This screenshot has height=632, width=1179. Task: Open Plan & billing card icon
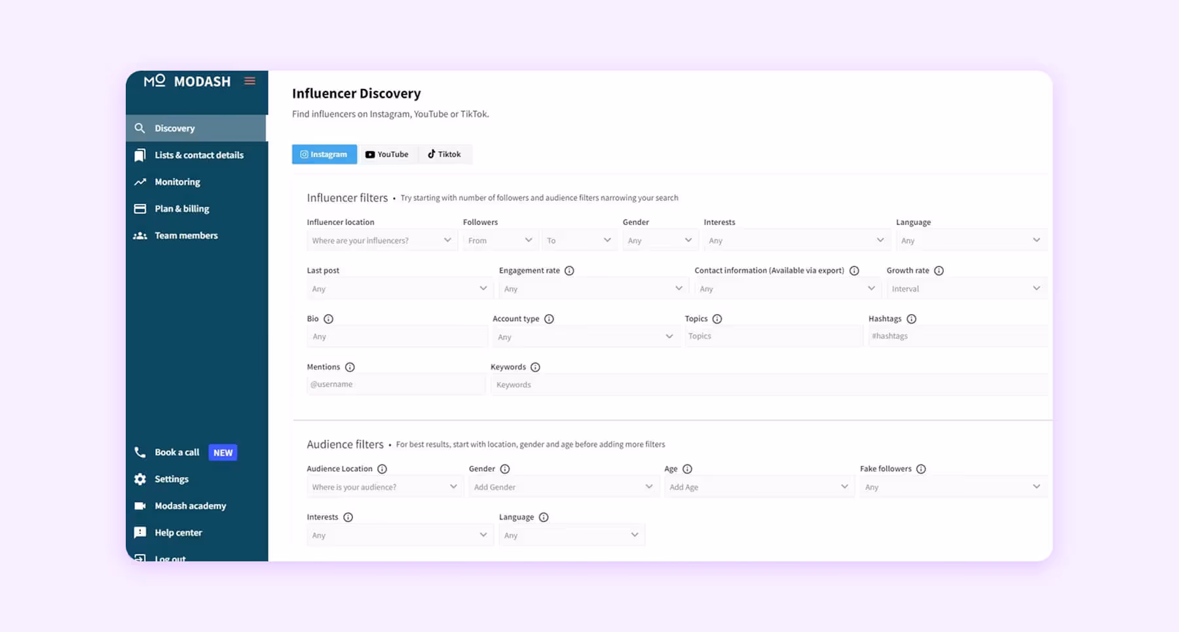[140, 208]
